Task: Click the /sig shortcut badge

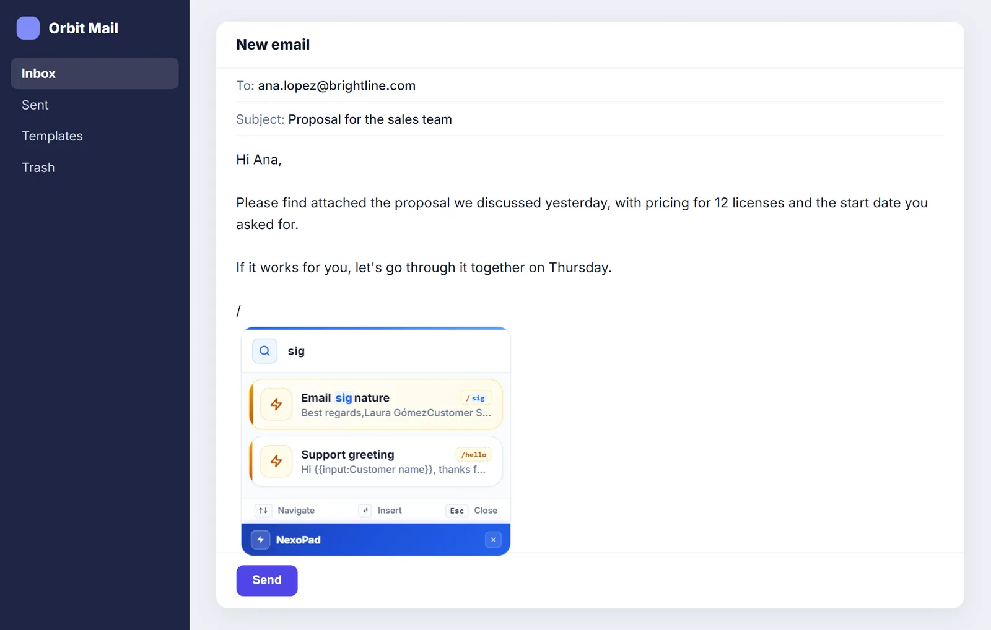Action: click(x=475, y=398)
